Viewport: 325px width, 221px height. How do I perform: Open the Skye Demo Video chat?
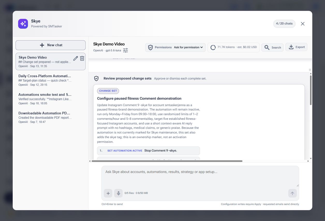(x=50, y=61)
